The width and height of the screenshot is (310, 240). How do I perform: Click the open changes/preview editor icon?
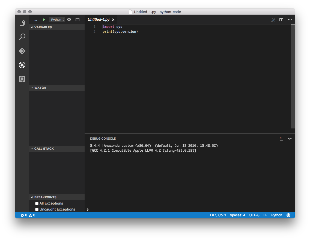[273, 20]
